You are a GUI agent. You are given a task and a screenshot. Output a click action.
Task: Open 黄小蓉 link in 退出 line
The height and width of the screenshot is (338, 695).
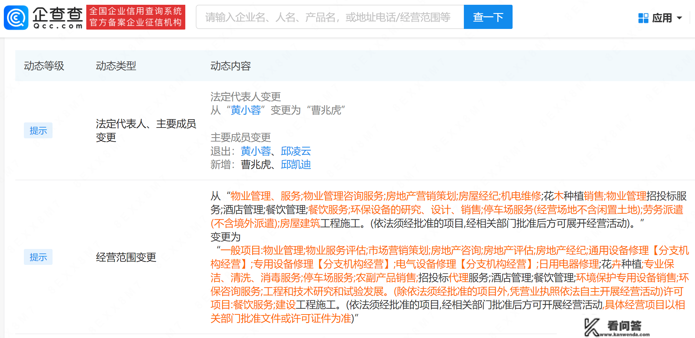(256, 151)
